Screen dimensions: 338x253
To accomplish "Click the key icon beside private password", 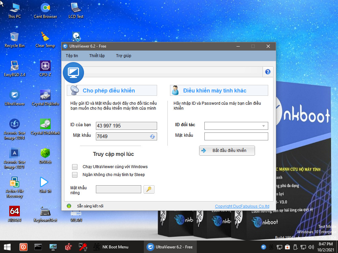I will (149, 189).
